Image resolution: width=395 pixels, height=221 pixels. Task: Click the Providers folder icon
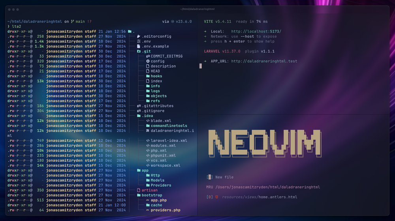148,185
